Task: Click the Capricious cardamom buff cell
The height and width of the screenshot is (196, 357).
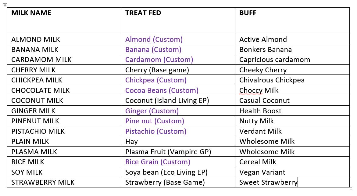Action: [274, 60]
